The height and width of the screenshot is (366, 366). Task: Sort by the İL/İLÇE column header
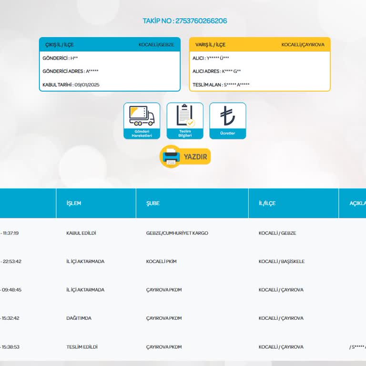[x=267, y=203]
